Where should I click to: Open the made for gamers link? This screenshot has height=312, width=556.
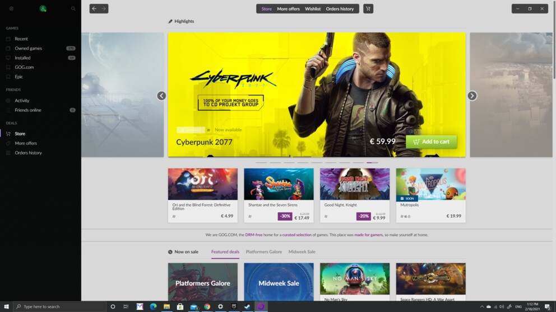(x=368, y=235)
